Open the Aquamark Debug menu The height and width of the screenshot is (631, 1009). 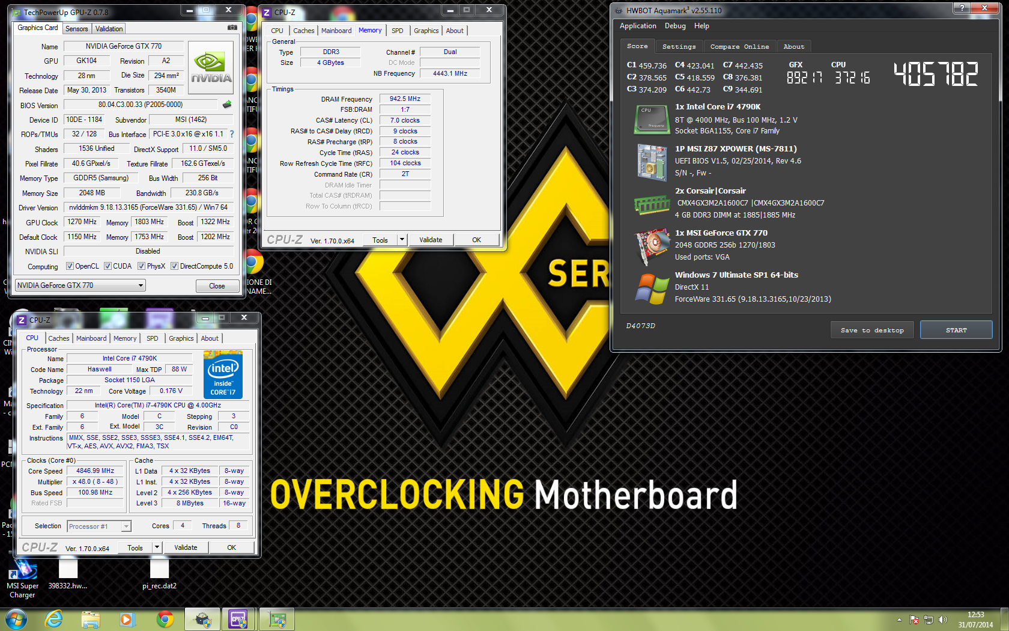[675, 26]
